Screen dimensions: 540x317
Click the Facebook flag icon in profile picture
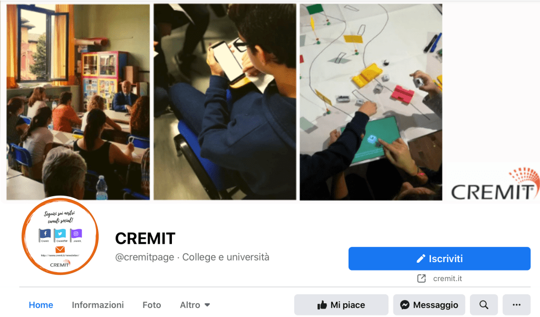[45, 235]
